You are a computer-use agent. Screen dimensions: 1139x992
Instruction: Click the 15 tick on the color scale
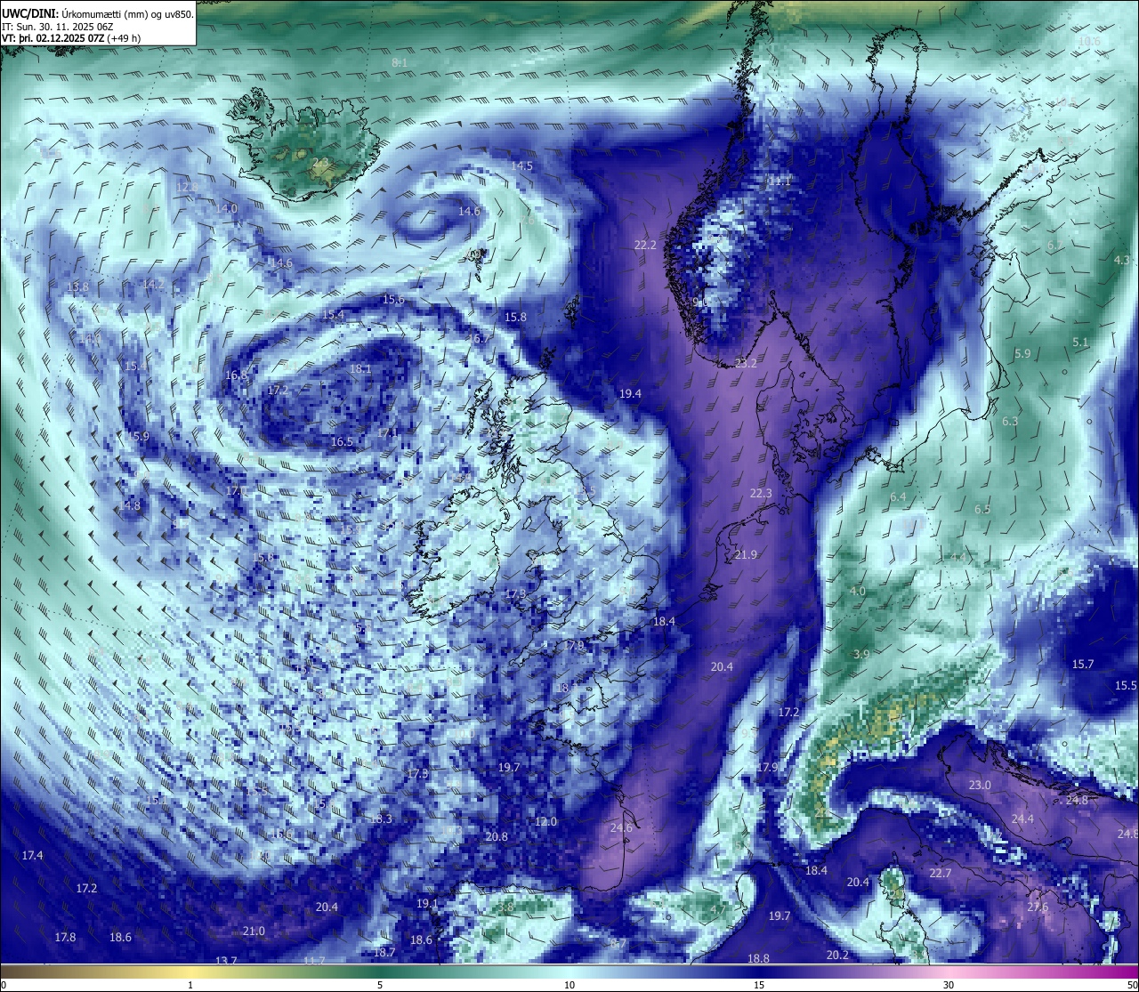point(759,985)
